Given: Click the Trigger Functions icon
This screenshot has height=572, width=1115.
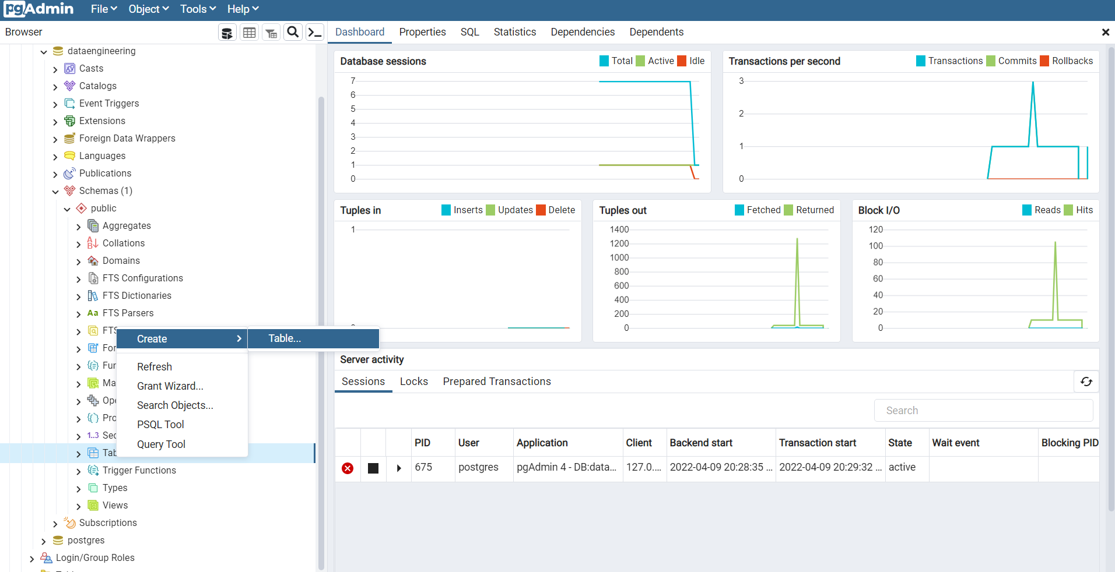Looking at the screenshot, I should [93, 471].
